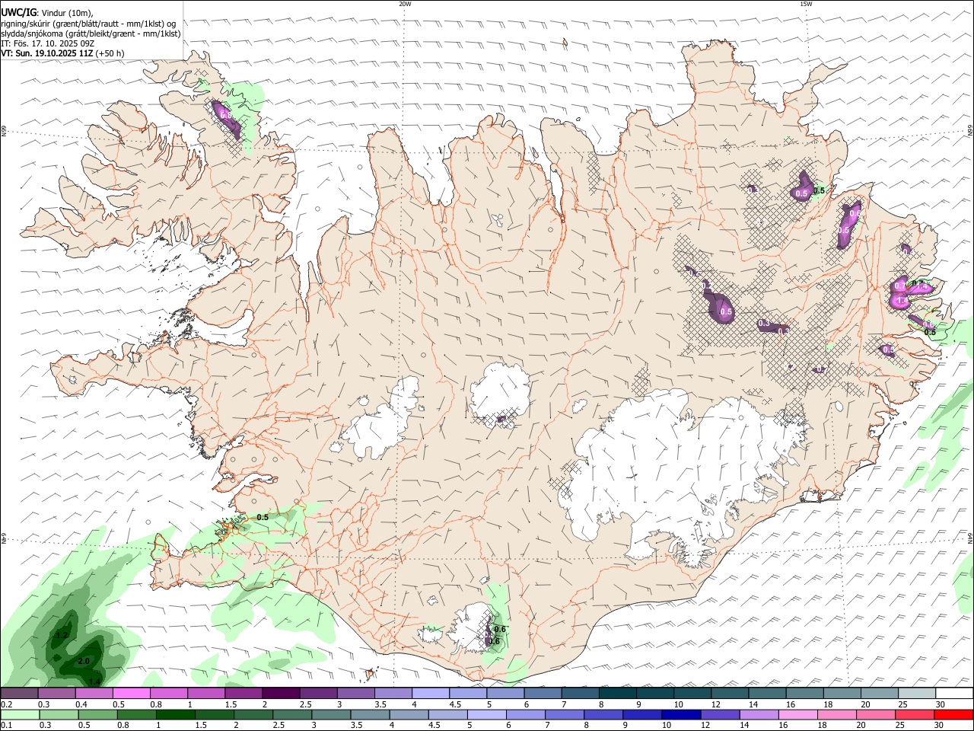
Task: Click the 'rigning/skúrir' legend description line
Action: [x=88, y=24]
